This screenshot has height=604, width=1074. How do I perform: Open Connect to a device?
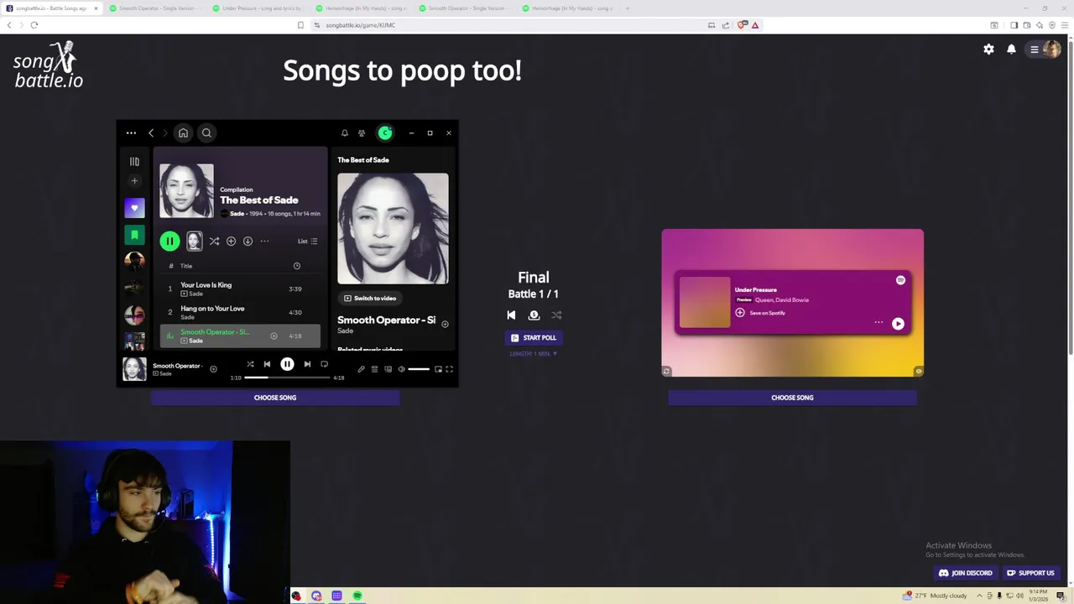(x=388, y=369)
